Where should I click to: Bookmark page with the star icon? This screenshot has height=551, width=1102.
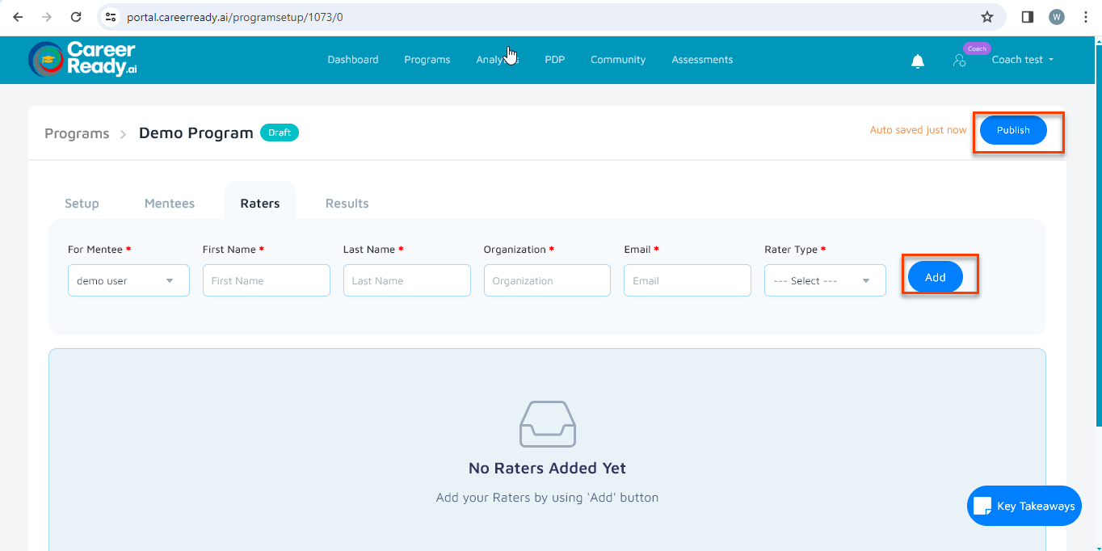[x=986, y=17]
